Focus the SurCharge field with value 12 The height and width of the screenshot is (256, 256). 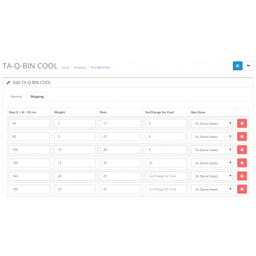click(x=166, y=163)
